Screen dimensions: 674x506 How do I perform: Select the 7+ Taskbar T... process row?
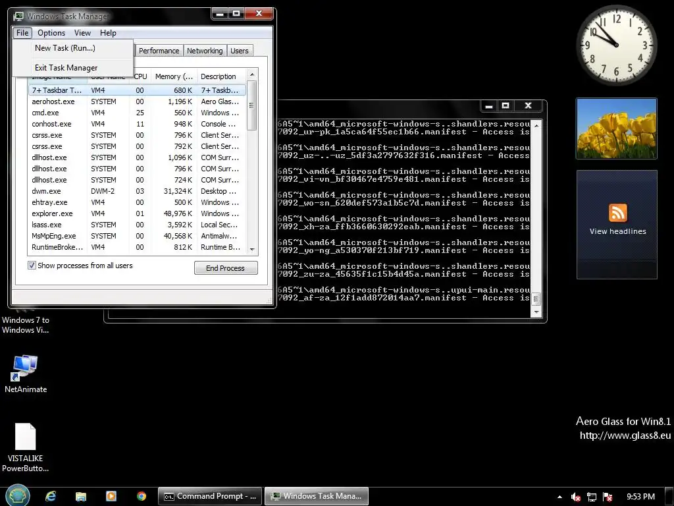pyautogui.click(x=137, y=90)
